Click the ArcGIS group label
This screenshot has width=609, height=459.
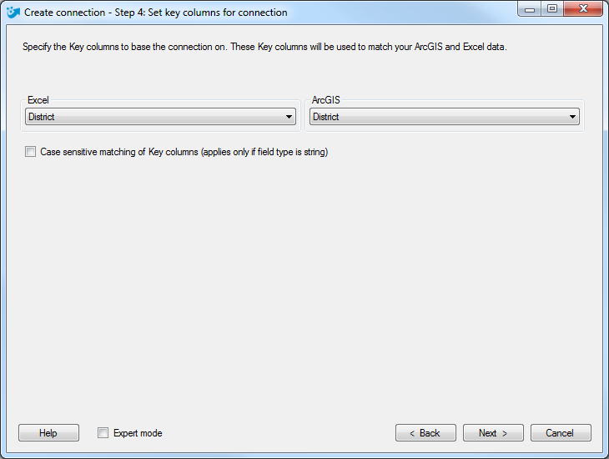[326, 100]
